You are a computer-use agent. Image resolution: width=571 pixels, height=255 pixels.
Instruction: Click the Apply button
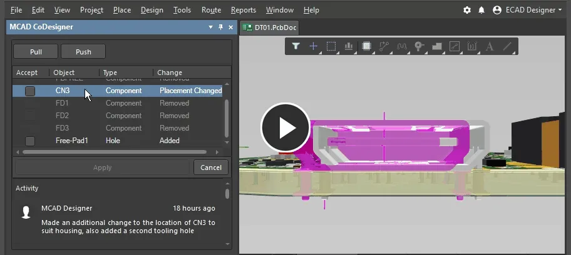[102, 167]
